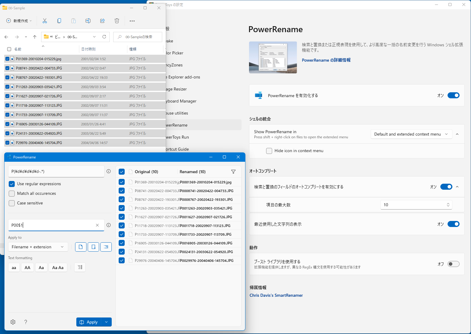471x334 pixels.
Task: Turn off PowerRename を有効化する toggle
Action: click(453, 96)
